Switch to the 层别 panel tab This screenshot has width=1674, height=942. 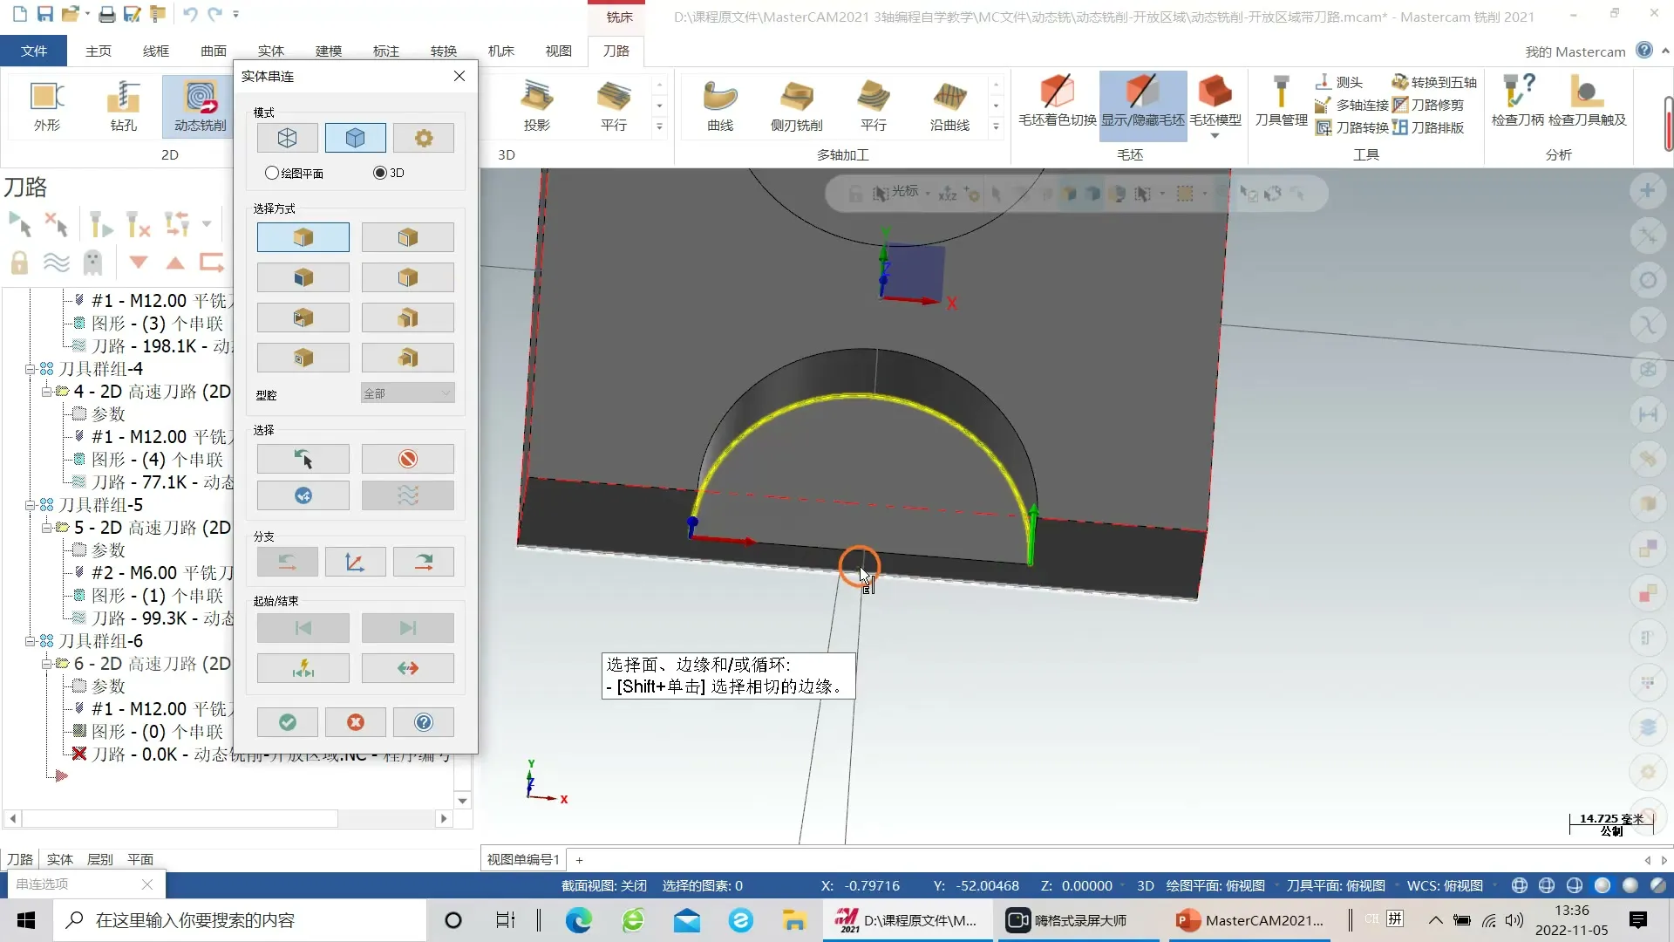[99, 859]
